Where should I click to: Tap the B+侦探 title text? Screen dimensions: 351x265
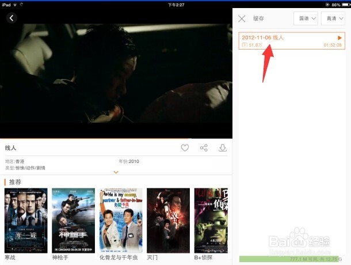tap(203, 258)
